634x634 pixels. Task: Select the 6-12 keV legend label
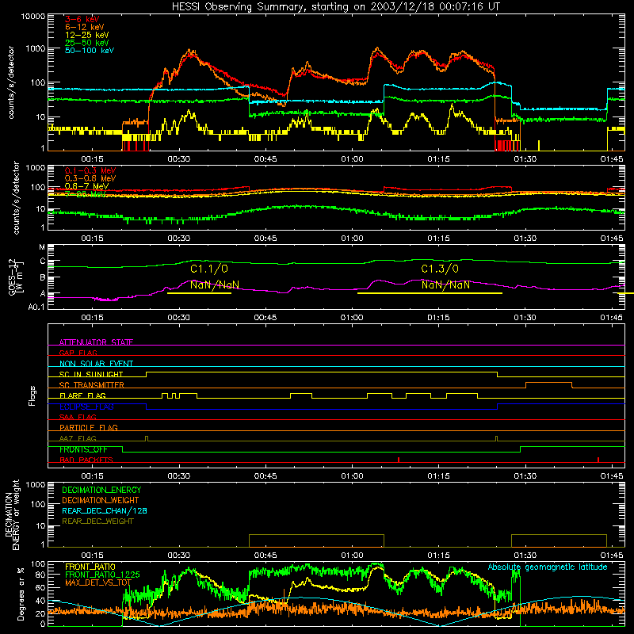(x=85, y=27)
